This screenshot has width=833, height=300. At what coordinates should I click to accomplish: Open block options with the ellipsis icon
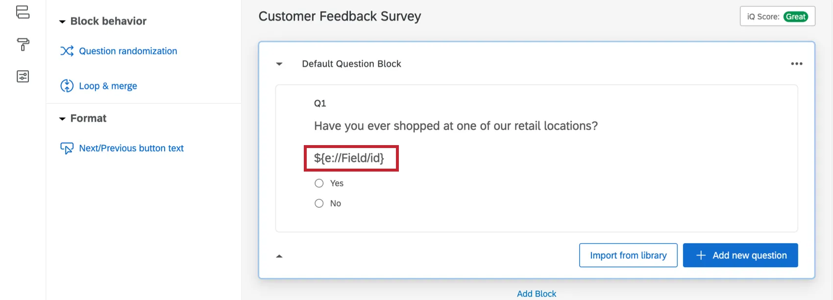(797, 63)
